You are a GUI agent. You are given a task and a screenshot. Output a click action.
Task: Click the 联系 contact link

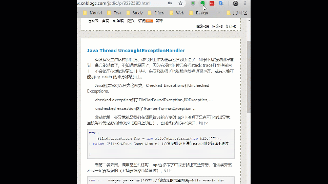point(131,21)
